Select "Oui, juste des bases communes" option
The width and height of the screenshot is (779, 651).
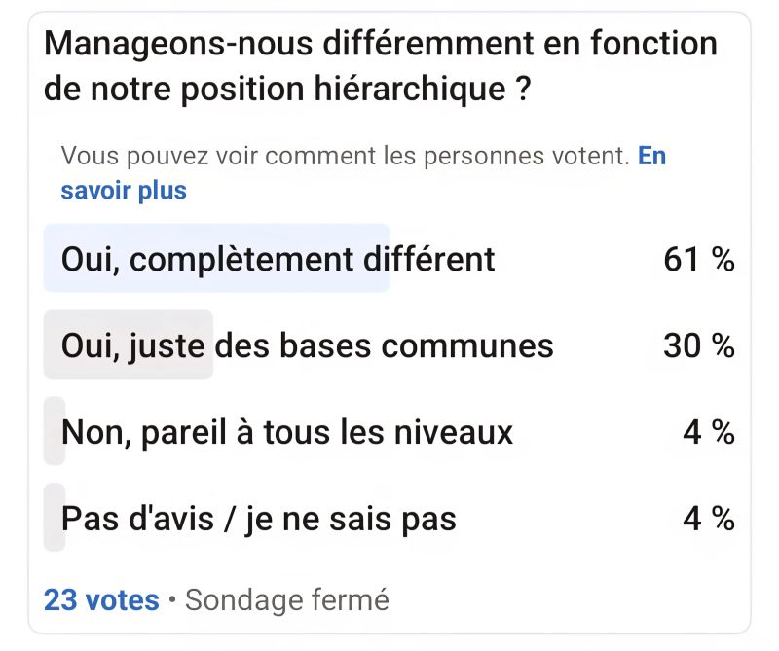point(308,345)
